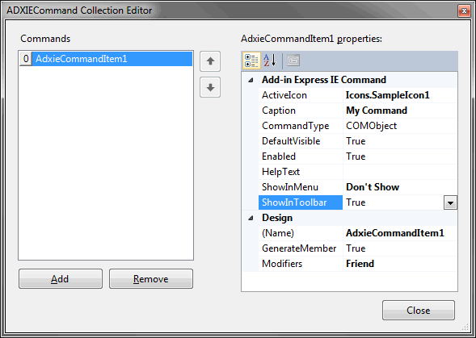Remove the selected command
This screenshot has height=338, width=476.
coord(151,279)
